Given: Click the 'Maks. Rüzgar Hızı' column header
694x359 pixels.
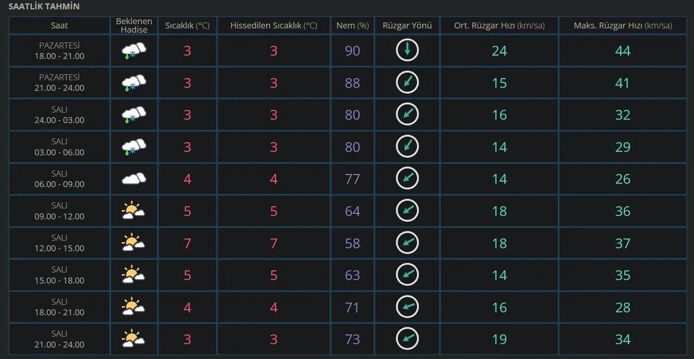Looking at the screenshot, I should pyautogui.click(x=622, y=25).
